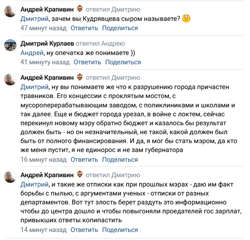Reply to Дмитрий Курлаев's опечатка comment
The width and height of the screenshot is (250, 240).
[x=87, y=62]
